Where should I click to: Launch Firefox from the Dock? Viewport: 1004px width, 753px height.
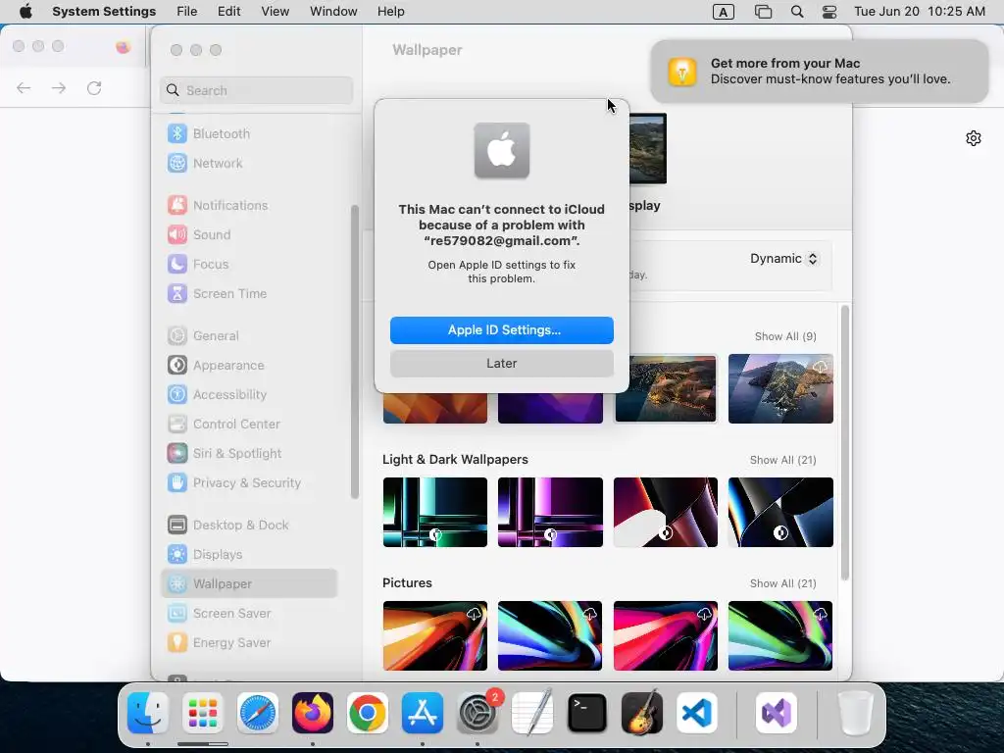[x=313, y=714]
